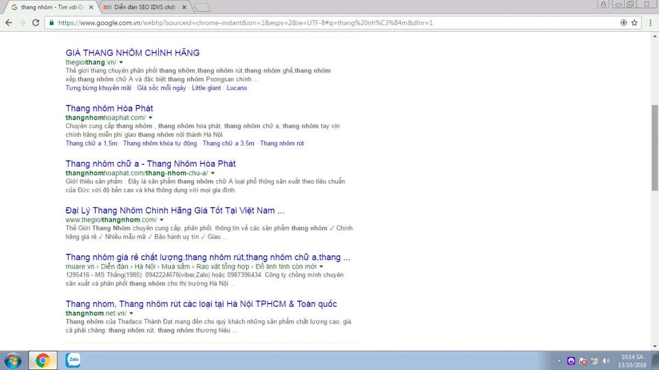This screenshot has height=370, width=659.
Task: Open the "Lucano" sitelink
Action: click(x=237, y=88)
